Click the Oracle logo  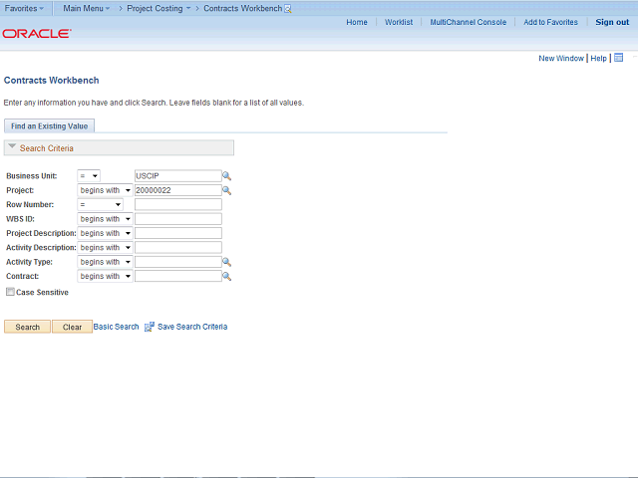[x=37, y=33]
